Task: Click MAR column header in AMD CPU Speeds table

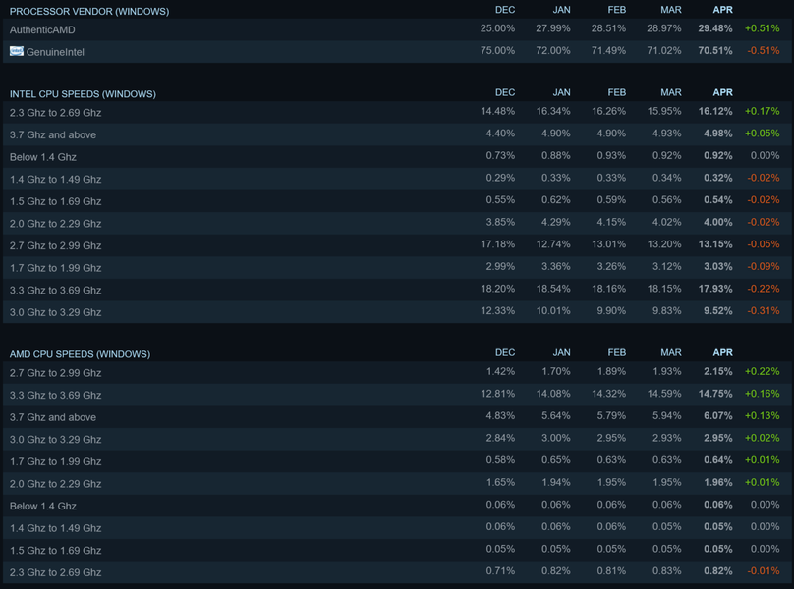Action: [x=671, y=352]
